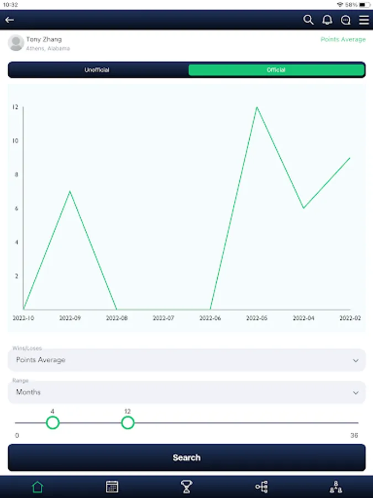Tap the back arrow icon
The width and height of the screenshot is (373, 498).
(x=9, y=20)
